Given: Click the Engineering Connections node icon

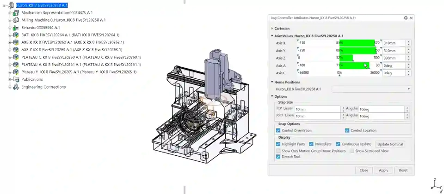Looking at the screenshot, I should point(16,87).
